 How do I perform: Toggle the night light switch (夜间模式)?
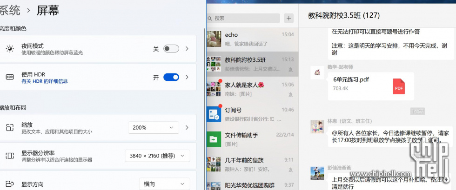point(171,49)
